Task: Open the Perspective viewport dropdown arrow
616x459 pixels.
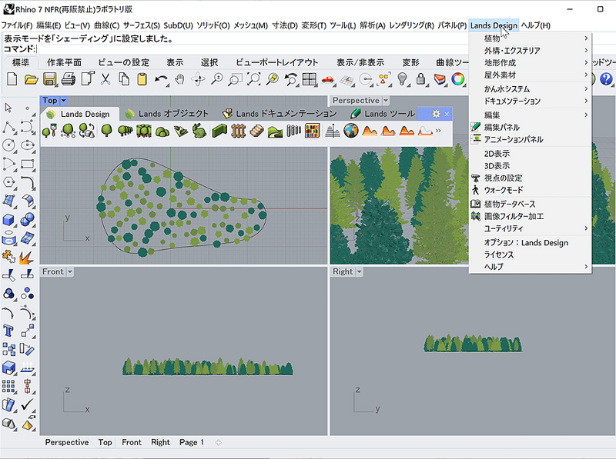Action: pos(386,101)
